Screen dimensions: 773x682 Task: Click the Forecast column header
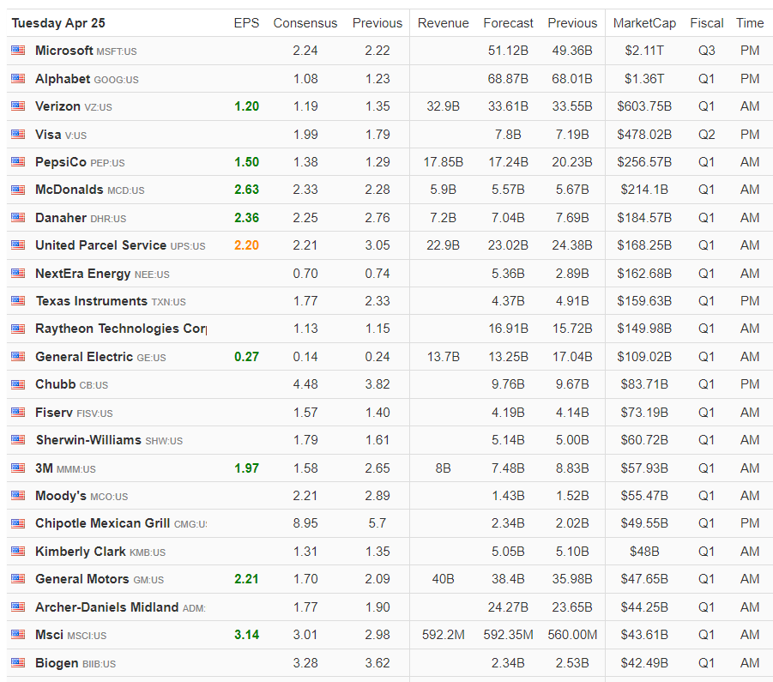tap(508, 23)
